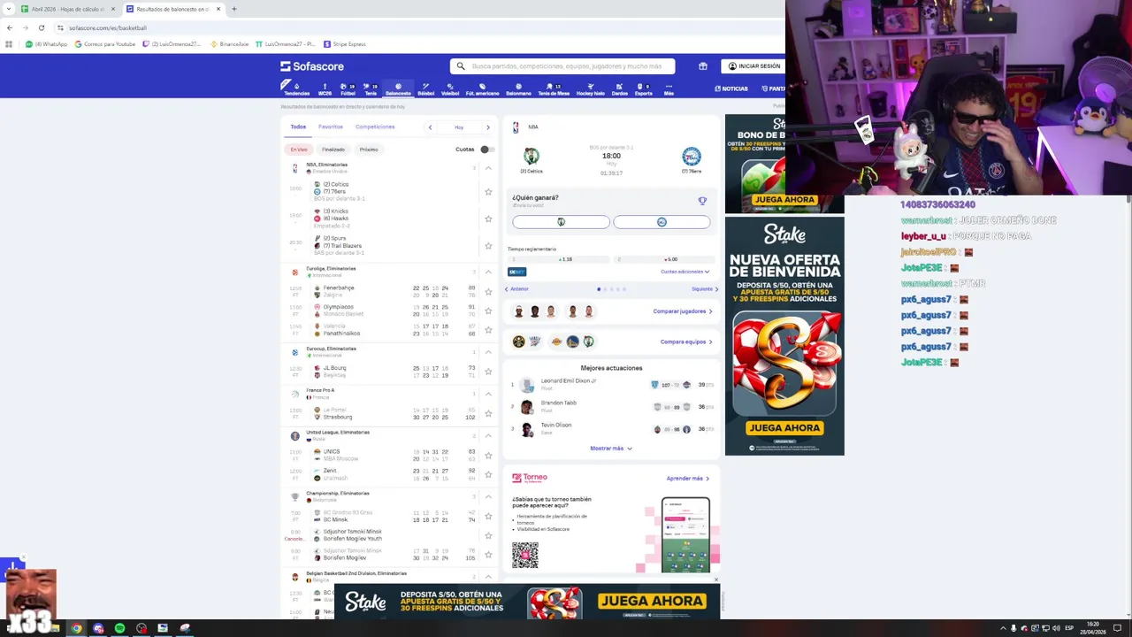Click the gift box icon in header

(x=703, y=66)
